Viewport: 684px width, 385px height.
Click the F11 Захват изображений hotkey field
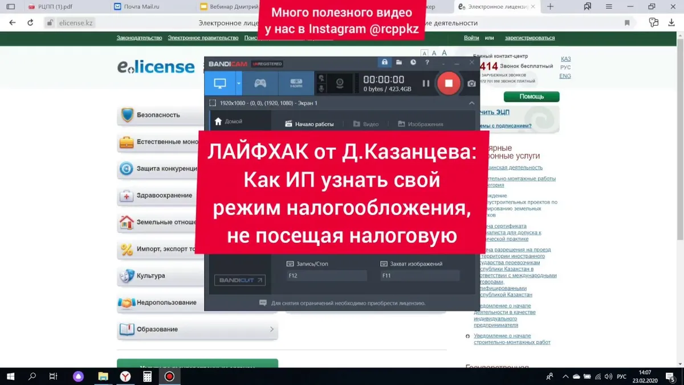(420, 275)
